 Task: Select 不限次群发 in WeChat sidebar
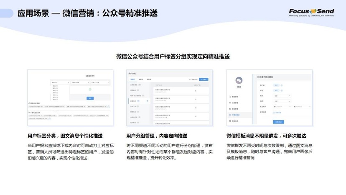(x=239, y=115)
